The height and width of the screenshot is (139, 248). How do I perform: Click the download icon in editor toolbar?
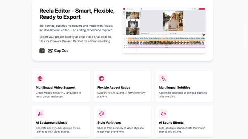[197, 9]
